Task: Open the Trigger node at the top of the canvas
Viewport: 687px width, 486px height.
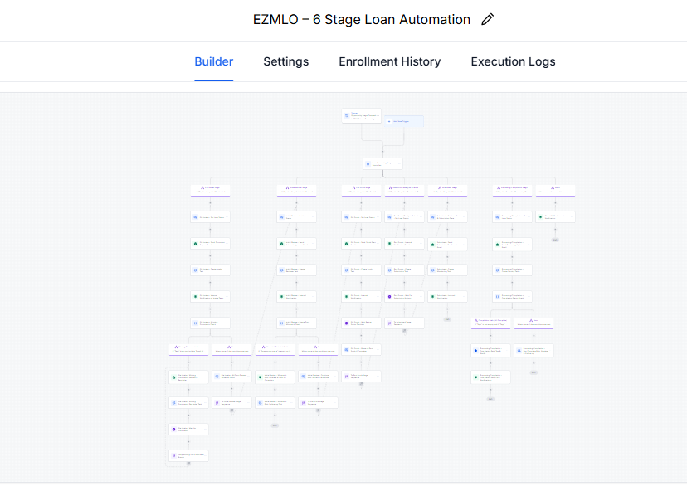Action: (x=362, y=116)
